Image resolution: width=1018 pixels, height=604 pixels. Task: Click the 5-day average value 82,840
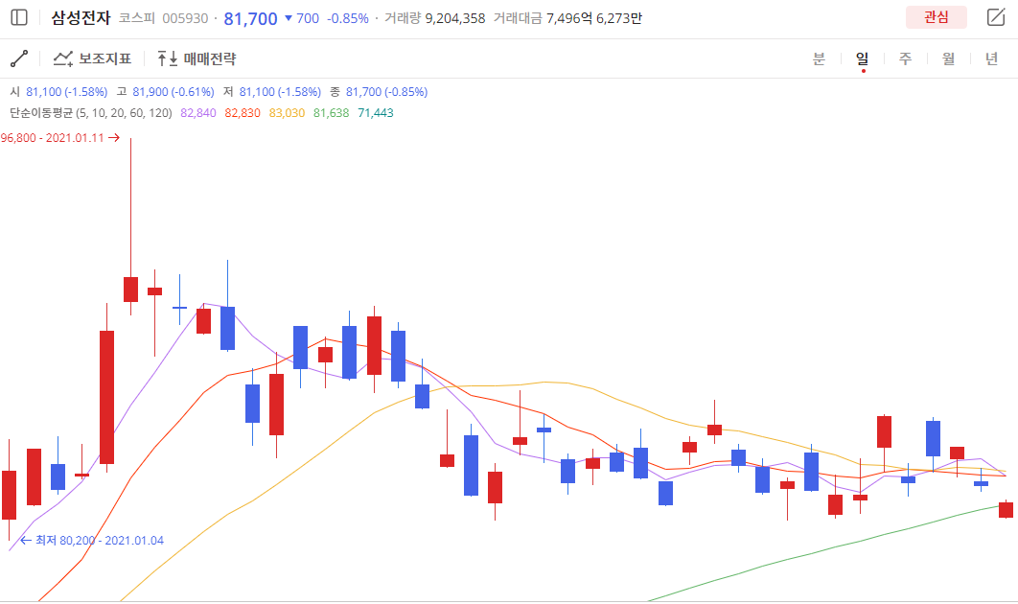tap(198, 113)
